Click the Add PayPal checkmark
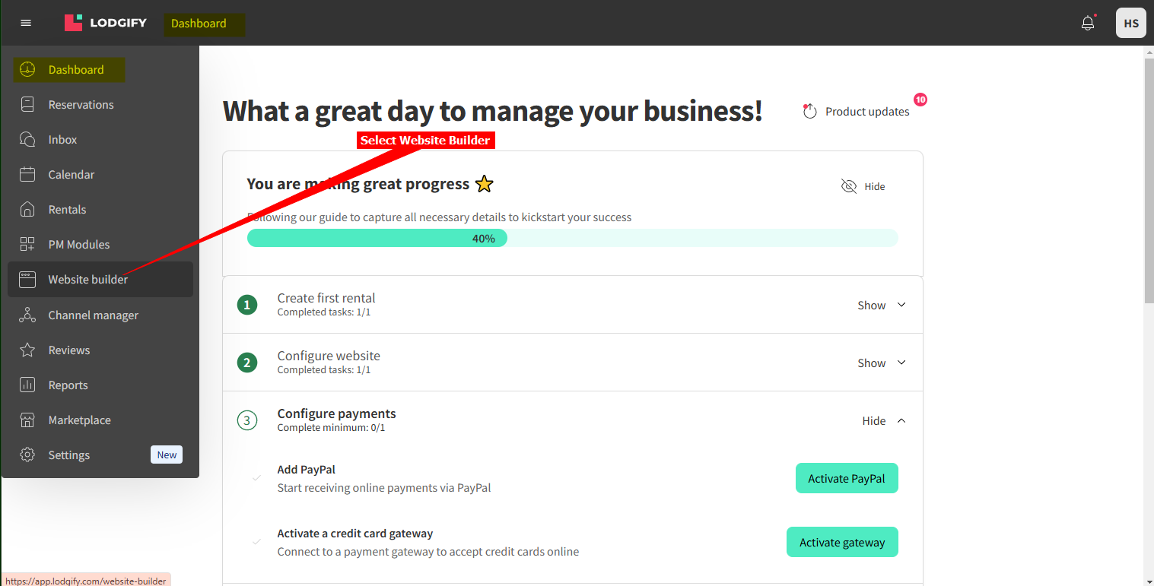The height and width of the screenshot is (586, 1154). (x=256, y=478)
